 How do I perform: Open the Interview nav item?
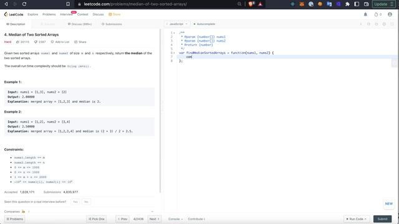click(x=67, y=14)
